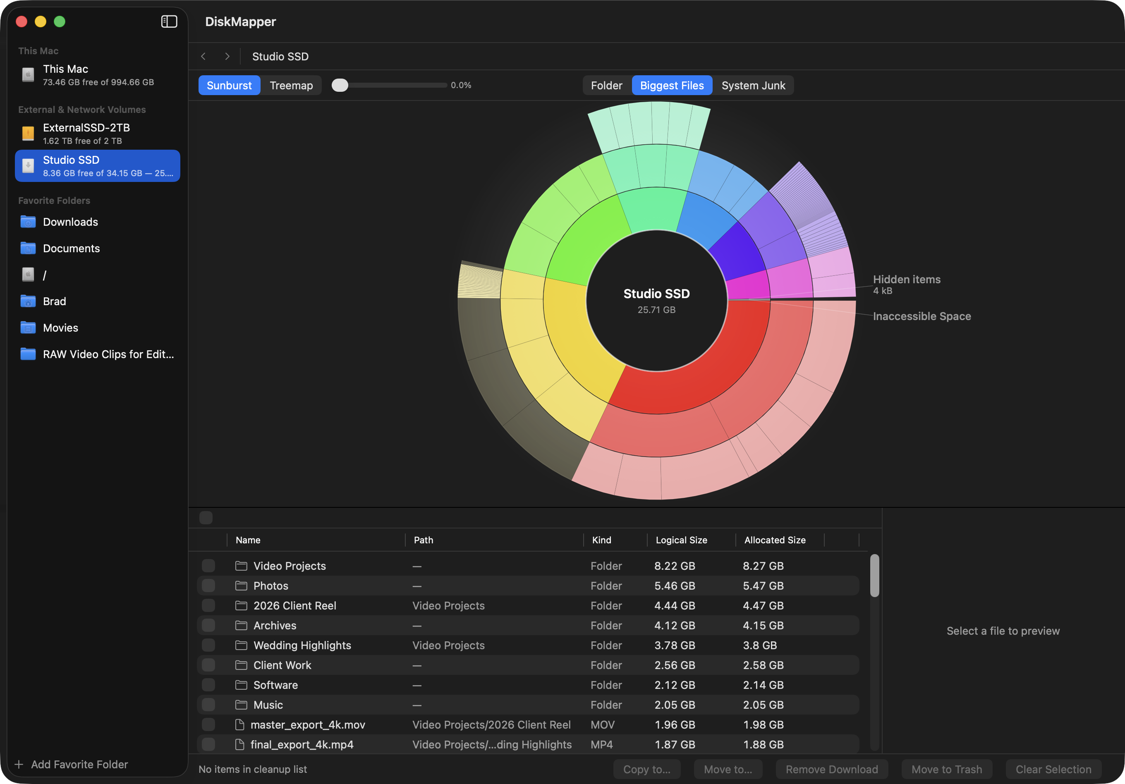Click the Move to... button
This screenshot has height=784, width=1125.
[x=728, y=769]
